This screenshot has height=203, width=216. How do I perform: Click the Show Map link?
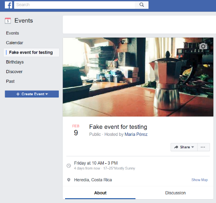[x=200, y=180]
